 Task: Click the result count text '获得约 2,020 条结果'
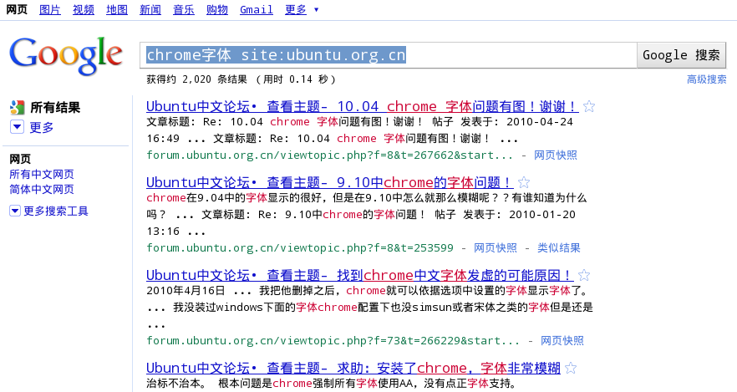tap(196, 79)
